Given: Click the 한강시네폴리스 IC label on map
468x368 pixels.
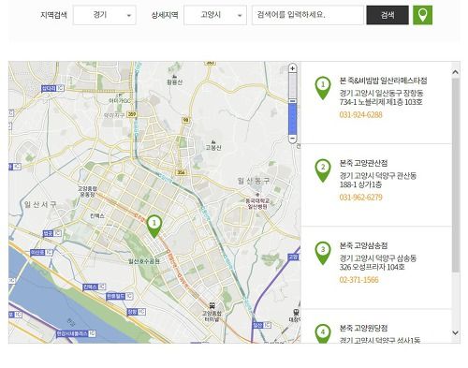Looking at the screenshot, I should [x=76, y=333].
